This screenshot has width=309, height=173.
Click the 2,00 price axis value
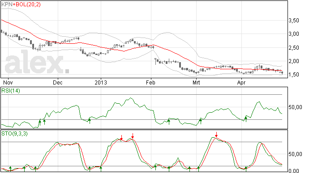(294, 61)
